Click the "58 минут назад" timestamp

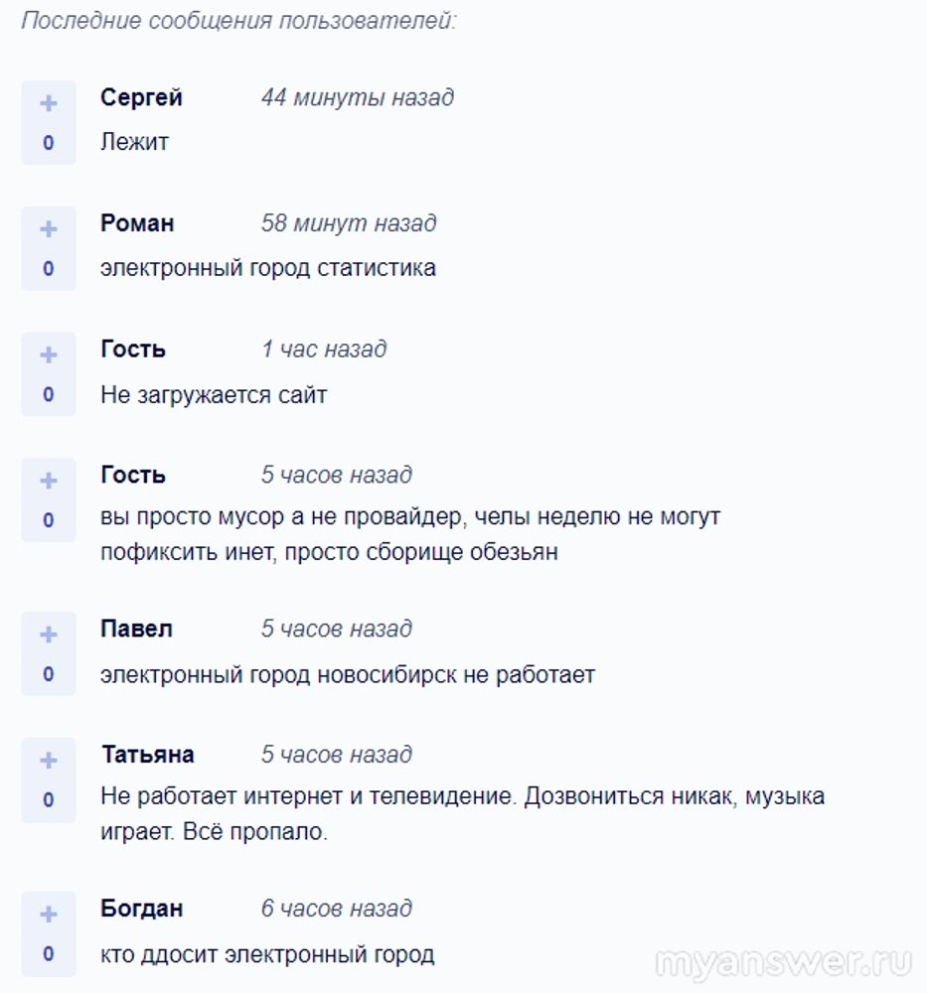tap(349, 223)
